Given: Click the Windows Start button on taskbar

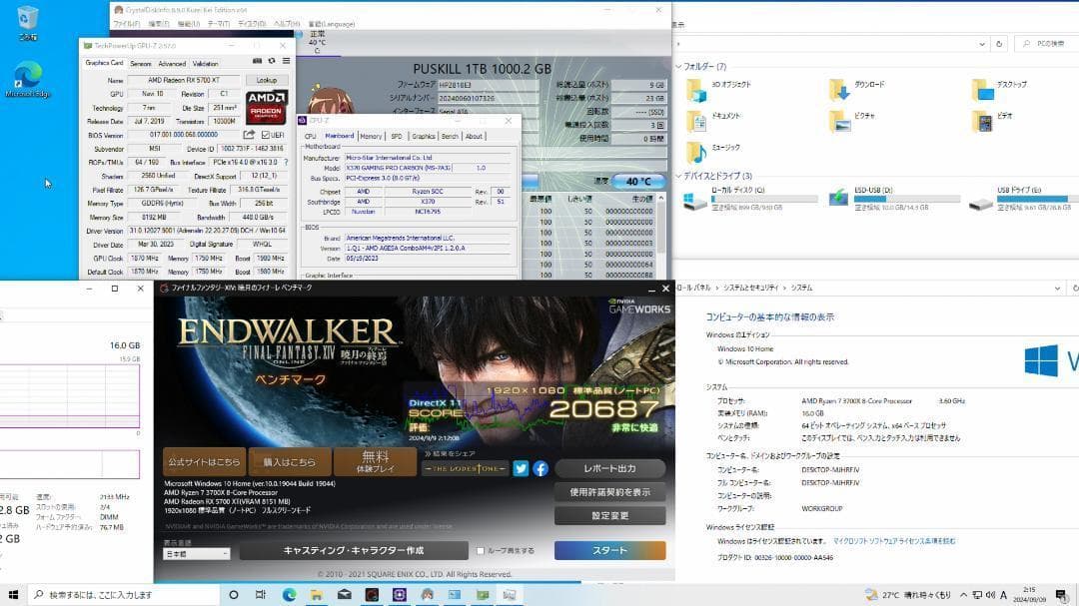Looking at the screenshot, I should [x=14, y=594].
